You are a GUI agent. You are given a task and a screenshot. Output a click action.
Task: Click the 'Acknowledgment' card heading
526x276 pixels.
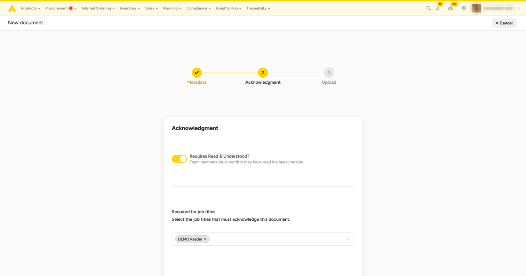coord(195,128)
